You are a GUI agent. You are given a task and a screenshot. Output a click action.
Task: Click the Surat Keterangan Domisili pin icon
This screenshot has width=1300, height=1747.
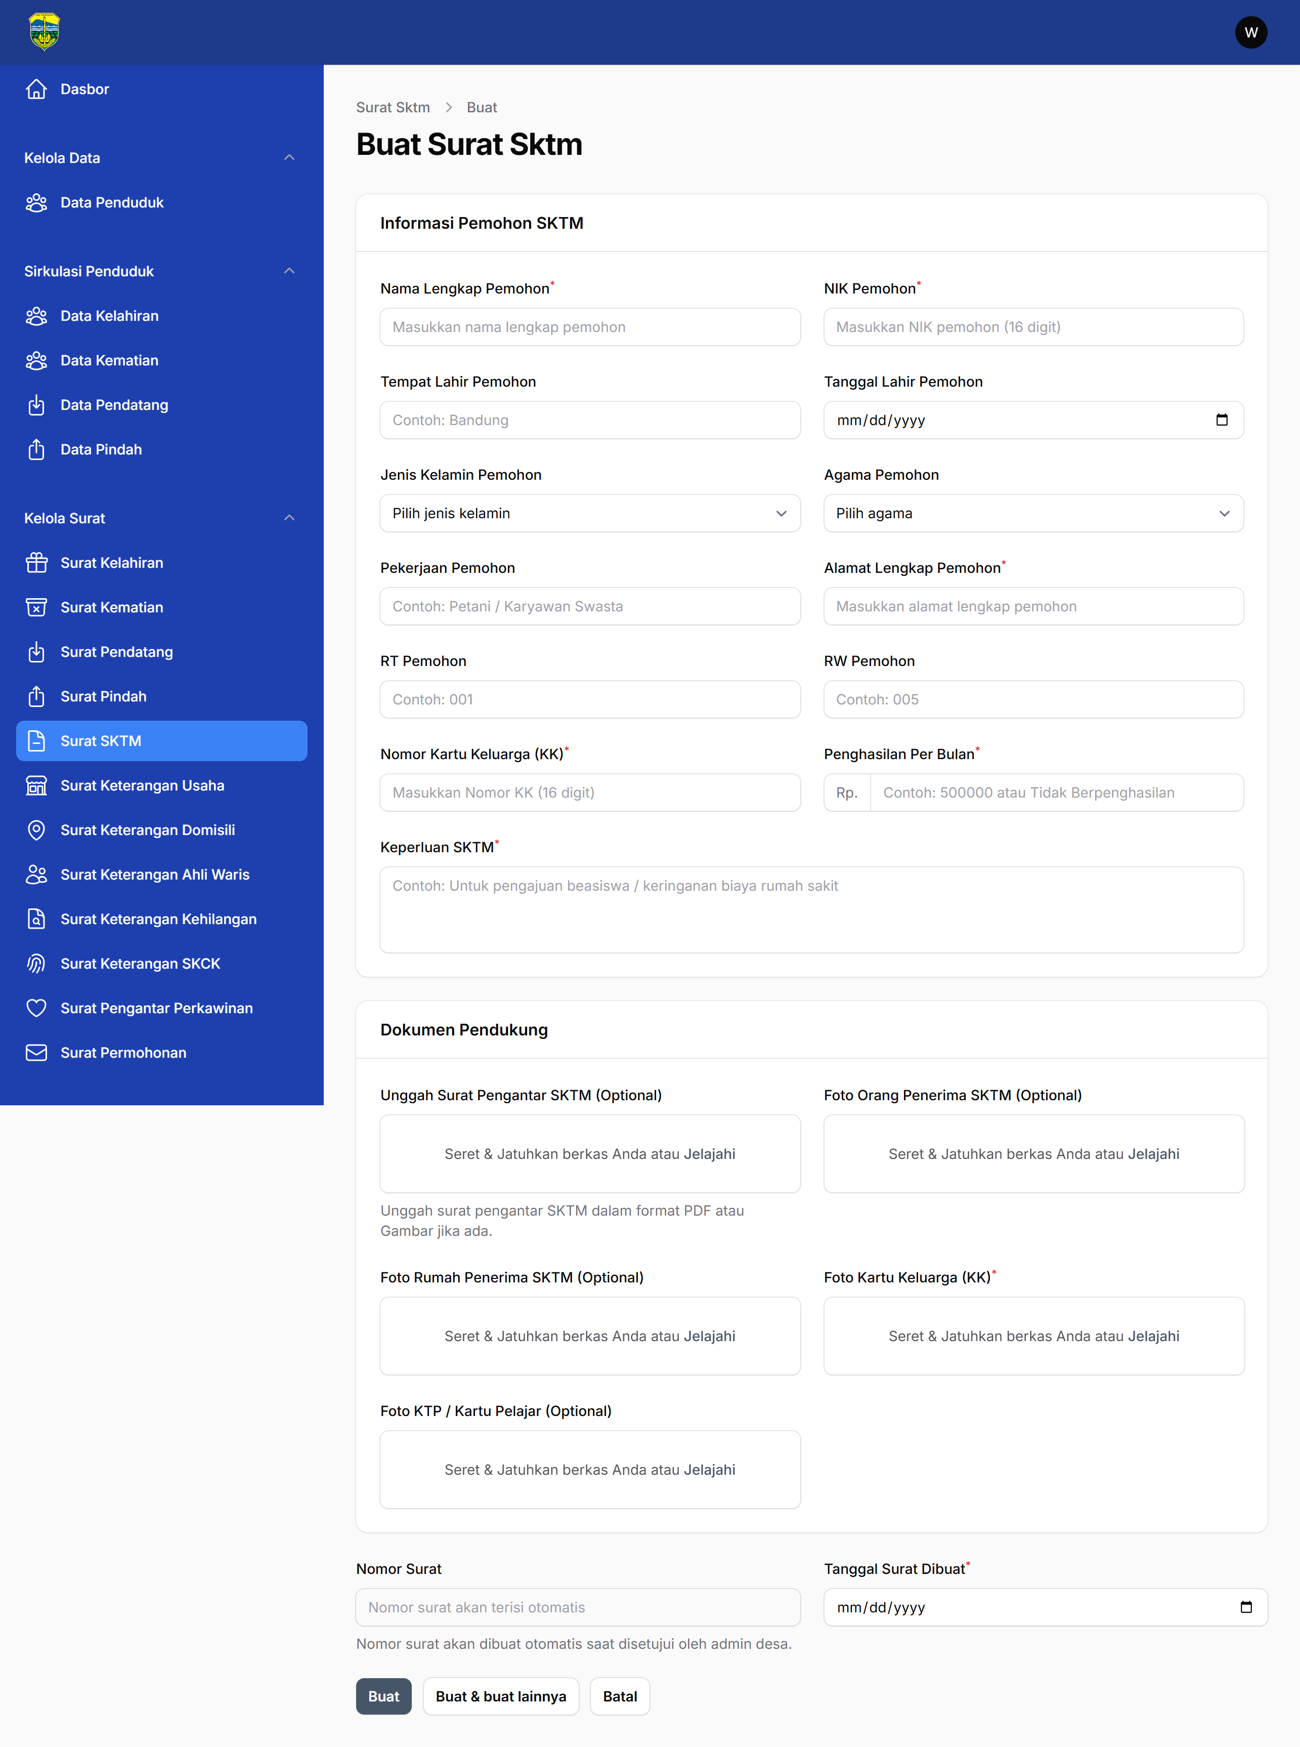click(x=36, y=830)
